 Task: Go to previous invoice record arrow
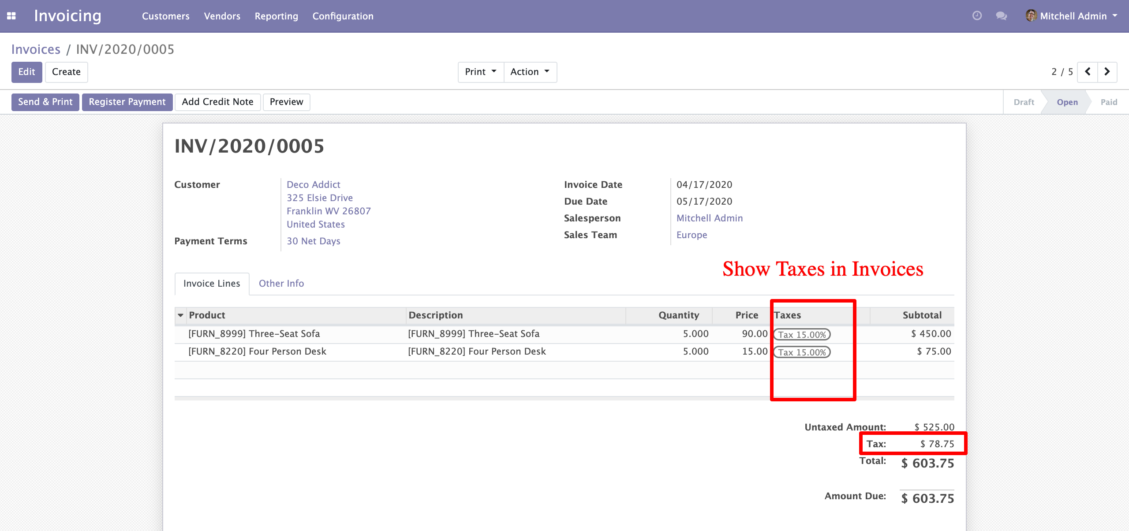point(1088,72)
